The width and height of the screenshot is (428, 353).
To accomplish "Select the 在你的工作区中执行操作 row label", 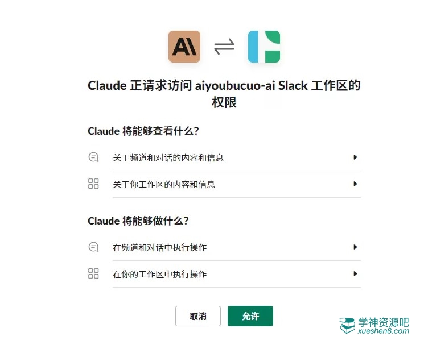I will point(160,274).
